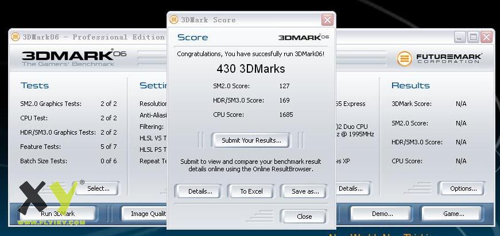Click the 3DMark Score title bar icon
The image size is (500, 236).
point(174,19)
